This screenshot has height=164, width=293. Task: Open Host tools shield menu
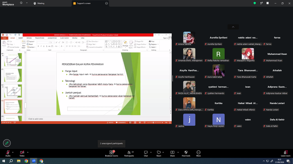pos(186,154)
